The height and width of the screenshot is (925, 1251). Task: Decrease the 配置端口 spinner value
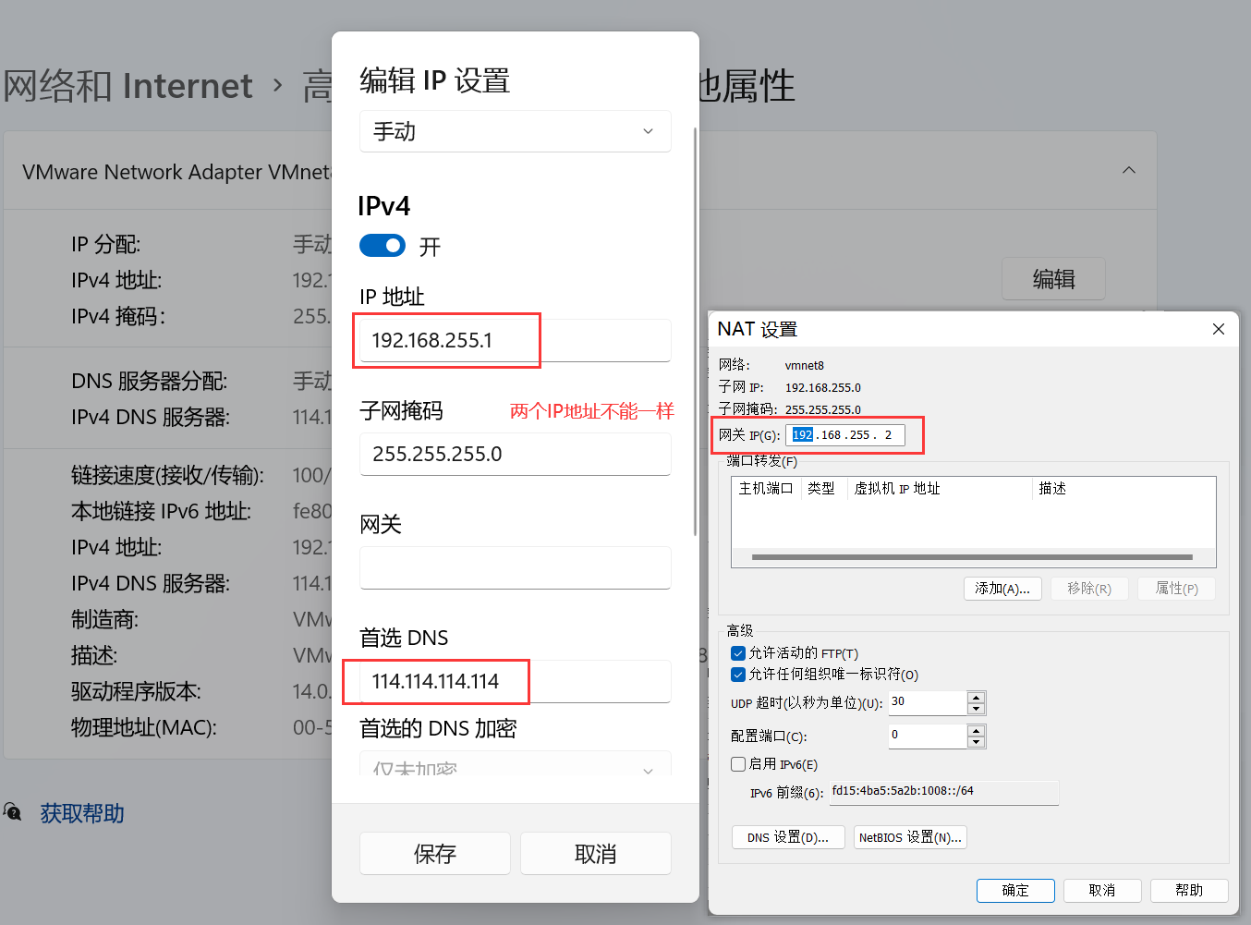click(977, 742)
